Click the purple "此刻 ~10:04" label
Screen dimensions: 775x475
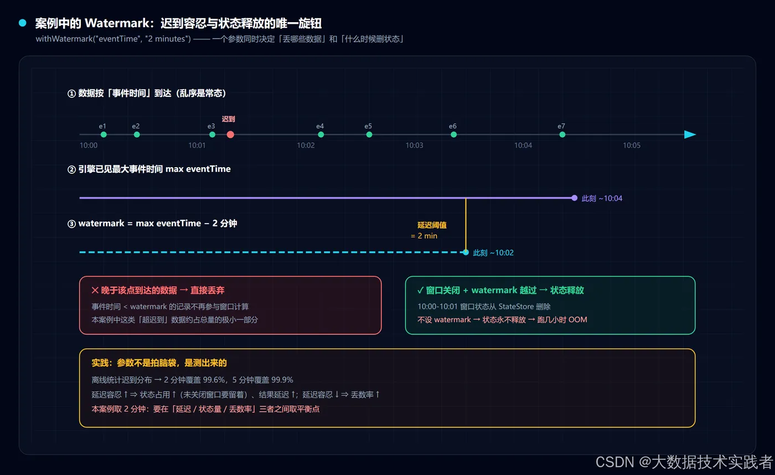coord(602,198)
